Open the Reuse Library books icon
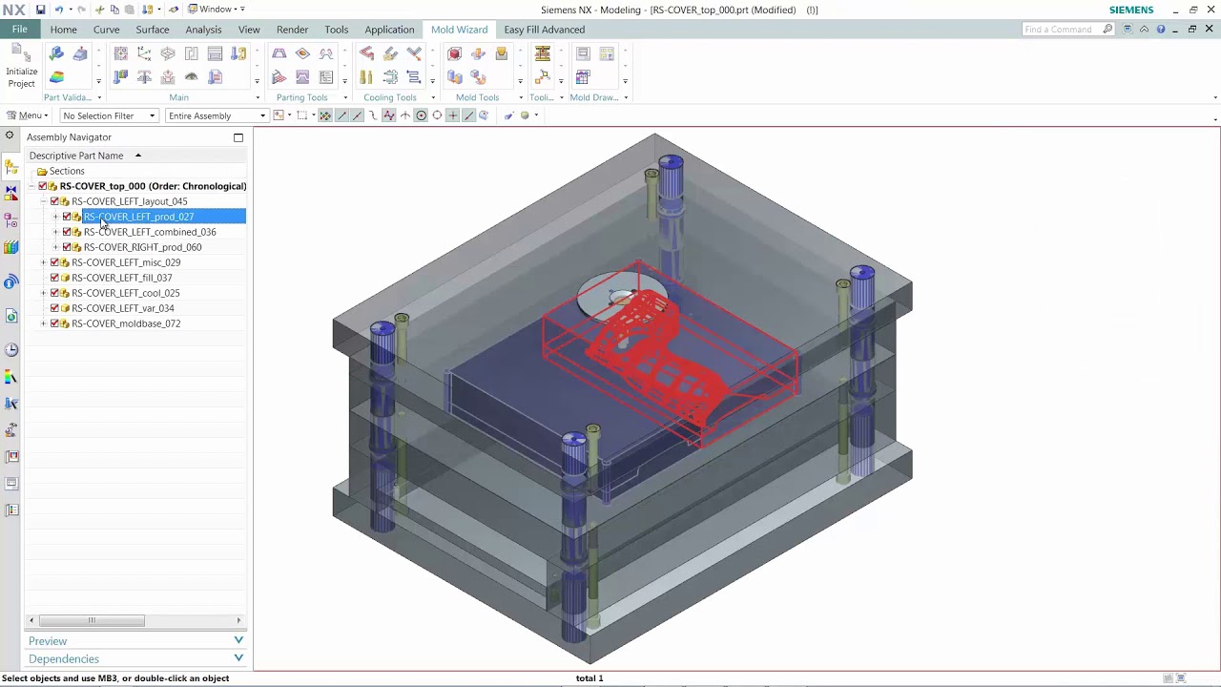Screen dimensions: 1221x687 (11, 248)
